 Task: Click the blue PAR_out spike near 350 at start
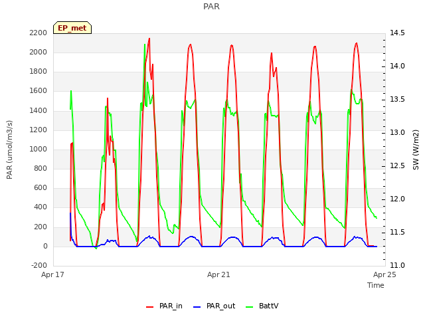(70, 214)
